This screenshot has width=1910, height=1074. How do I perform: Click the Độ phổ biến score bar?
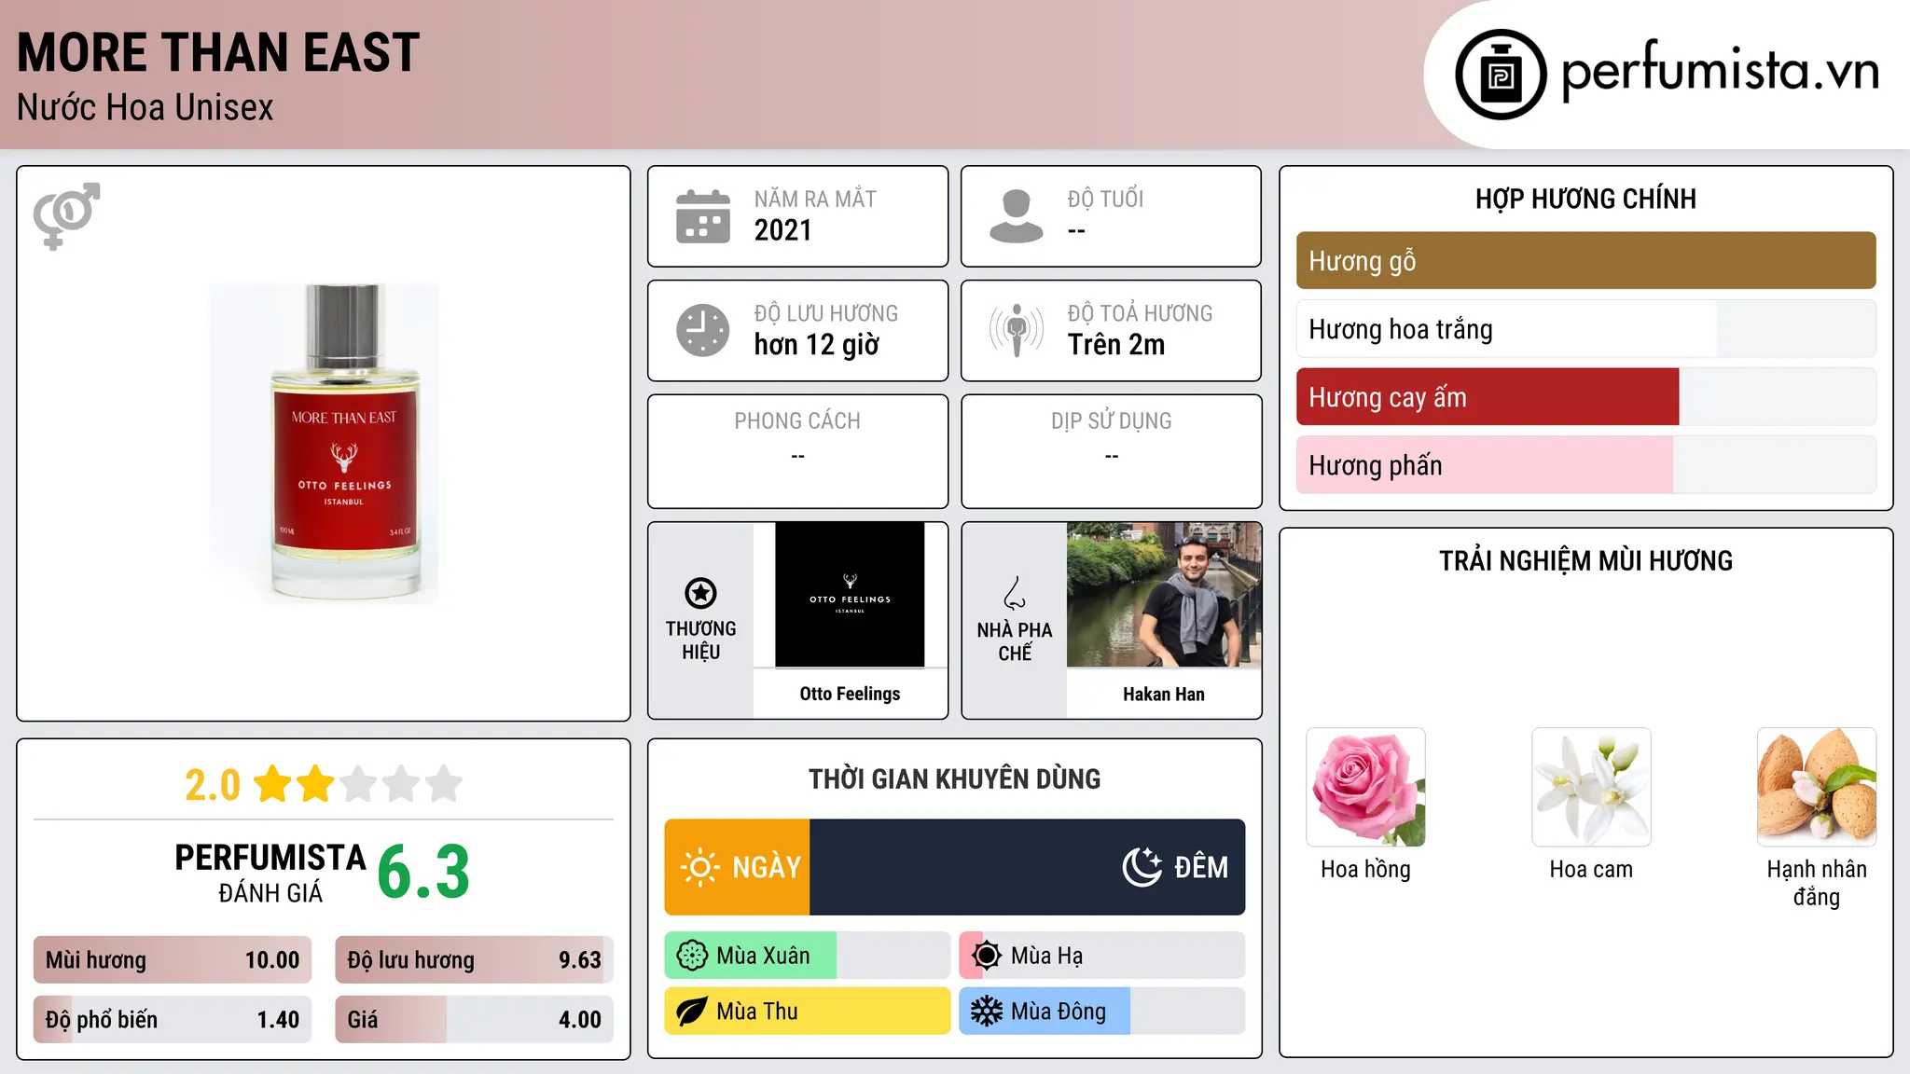pyautogui.click(x=173, y=1020)
